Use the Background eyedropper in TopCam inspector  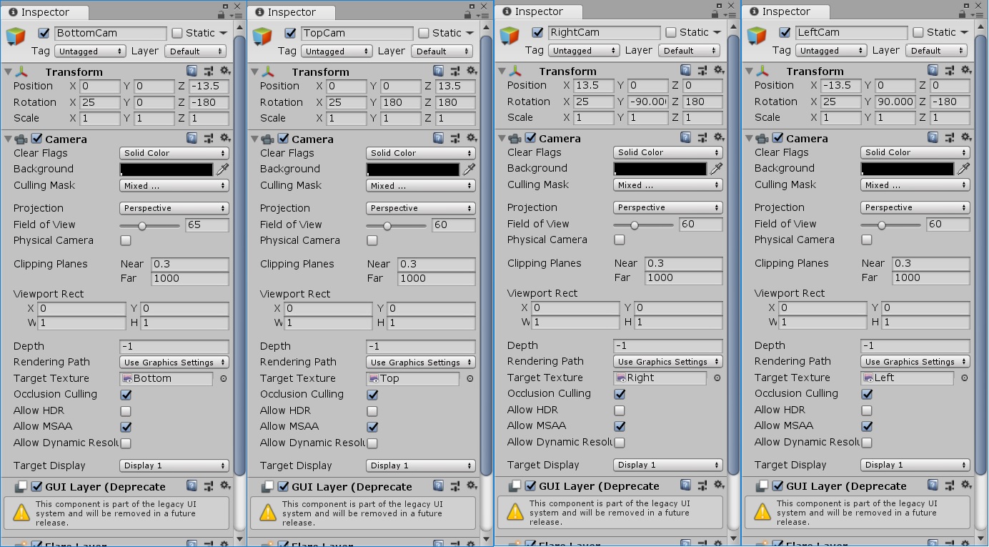(x=469, y=169)
